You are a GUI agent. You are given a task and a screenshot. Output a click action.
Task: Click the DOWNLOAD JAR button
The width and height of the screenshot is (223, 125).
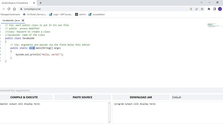click(141, 97)
